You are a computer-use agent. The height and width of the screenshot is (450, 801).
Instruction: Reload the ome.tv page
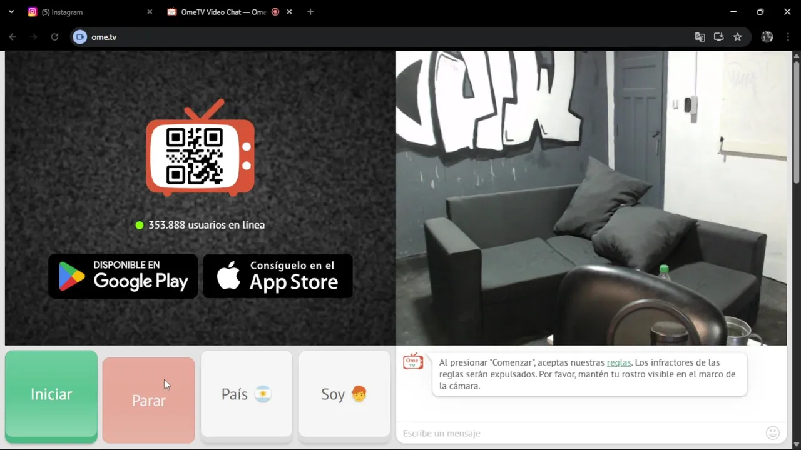click(x=54, y=37)
